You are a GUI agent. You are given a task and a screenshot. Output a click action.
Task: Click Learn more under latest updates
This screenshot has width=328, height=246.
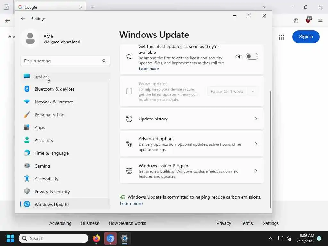[x=149, y=69]
